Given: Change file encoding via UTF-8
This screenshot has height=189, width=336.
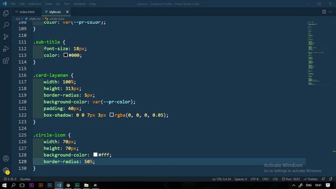Looking at the screenshot, I should pyautogui.click(x=255, y=179).
